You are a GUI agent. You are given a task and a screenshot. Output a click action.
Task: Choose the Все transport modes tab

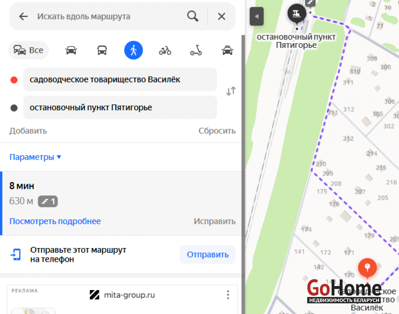pyautogui.click(x=29, y=50)
